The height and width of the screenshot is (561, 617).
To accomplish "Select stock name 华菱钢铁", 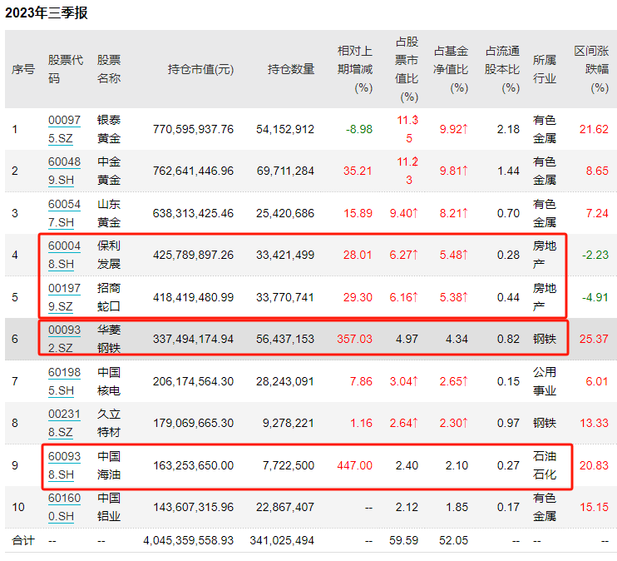I will [x=109, y=339].
